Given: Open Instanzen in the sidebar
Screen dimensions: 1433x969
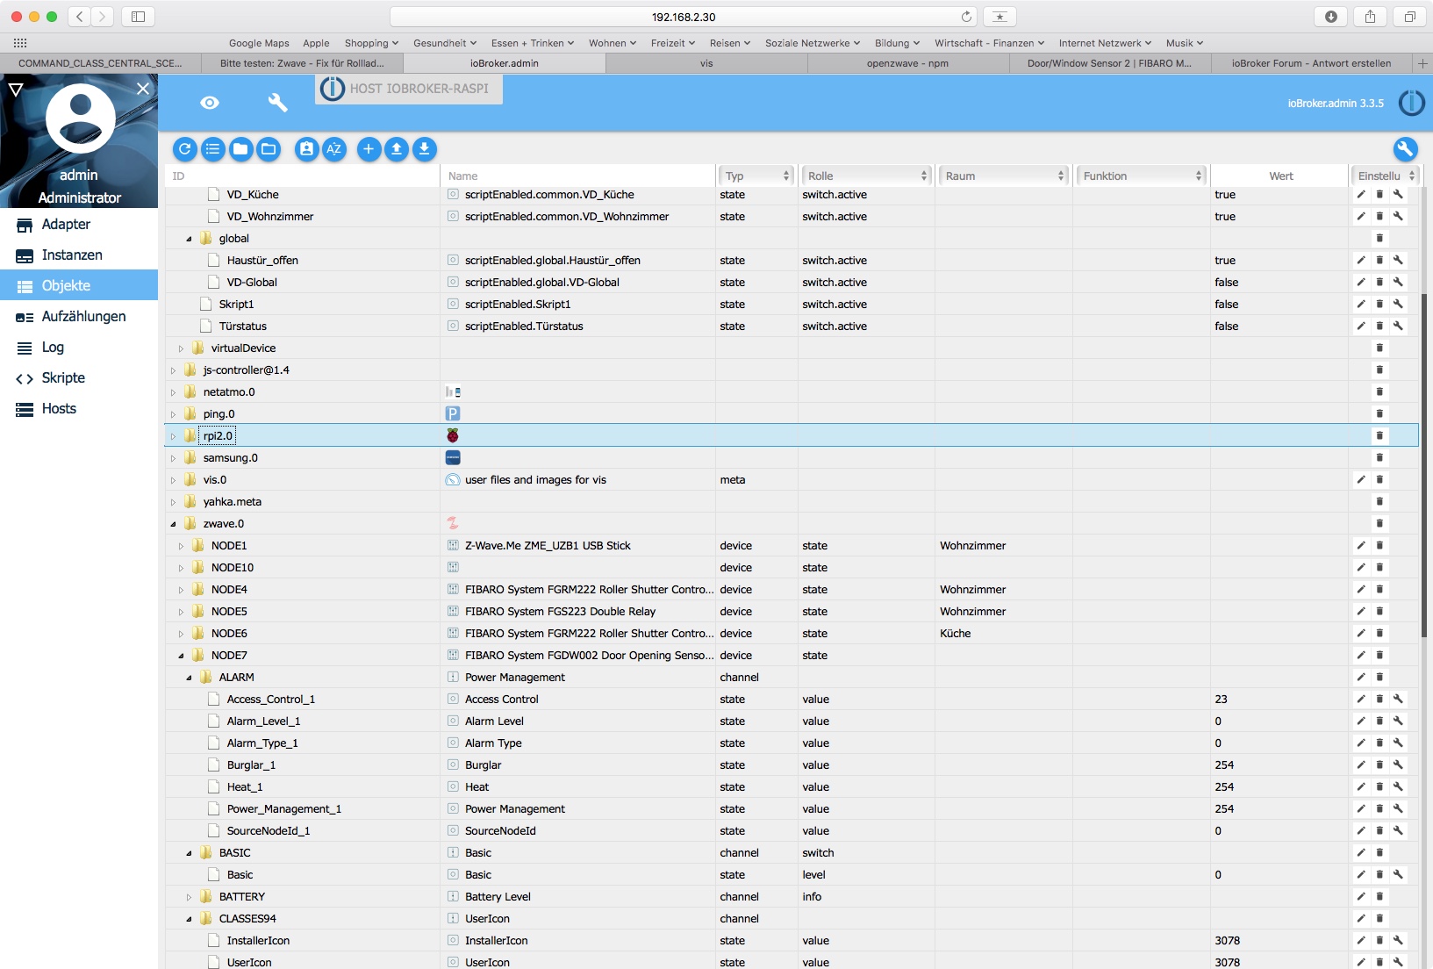Looking at the screenshot, I should pos(79,255).
